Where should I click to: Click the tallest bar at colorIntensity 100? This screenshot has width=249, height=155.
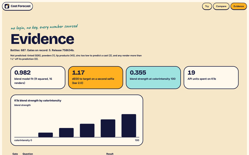point(129,125)
